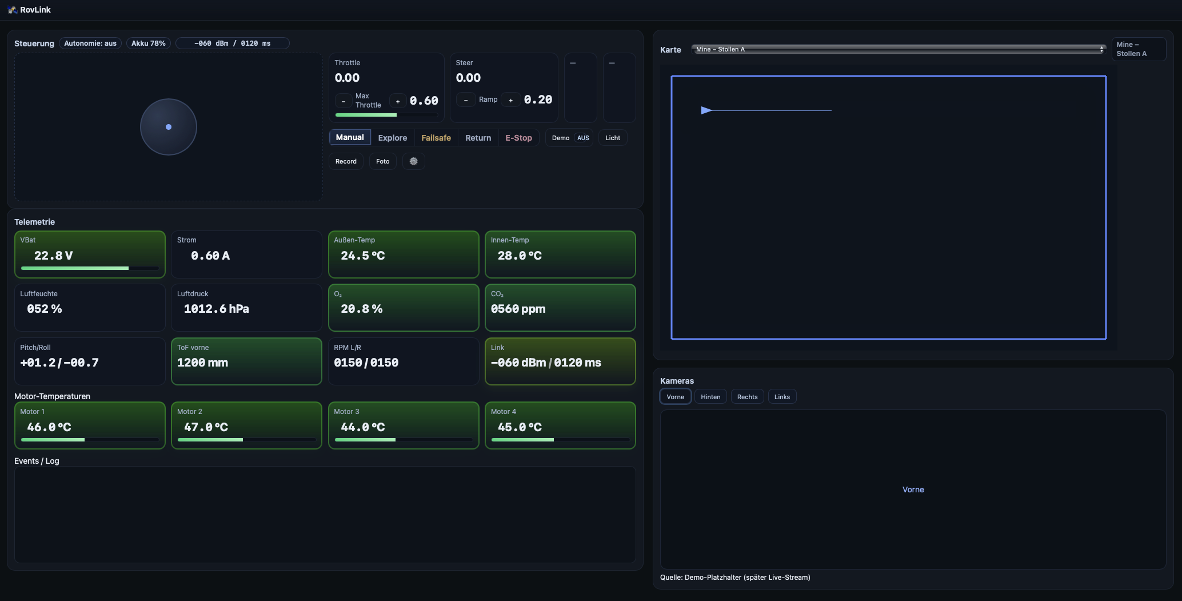Image resolution: width=1182 pixels, height=601 pixels.
Task: Select the Hinten camera tab
Action: click(710, 397)
